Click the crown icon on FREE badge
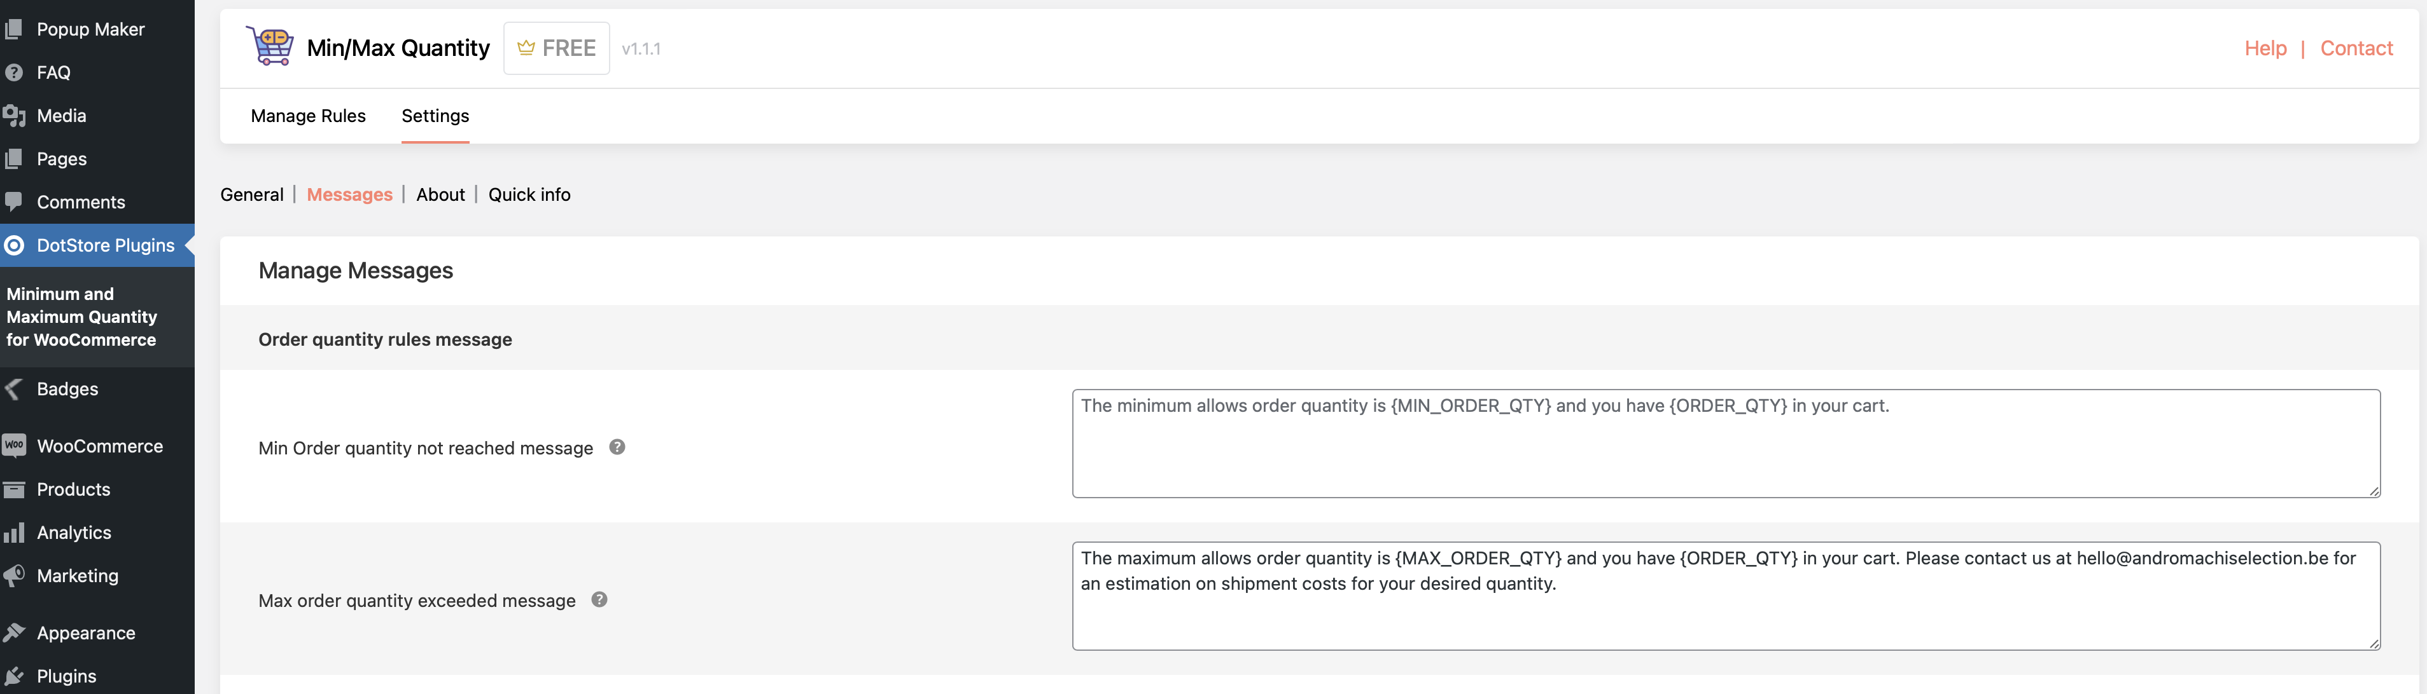 pyautogui.click(x=526, y=48)
